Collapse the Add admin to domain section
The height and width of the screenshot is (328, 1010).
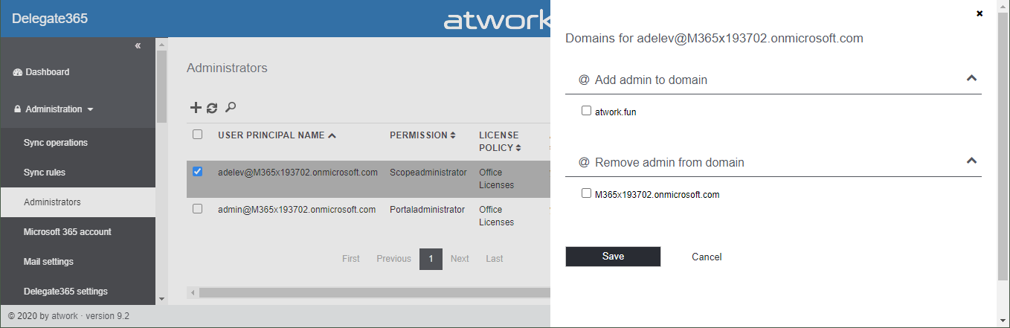[971, 78]
